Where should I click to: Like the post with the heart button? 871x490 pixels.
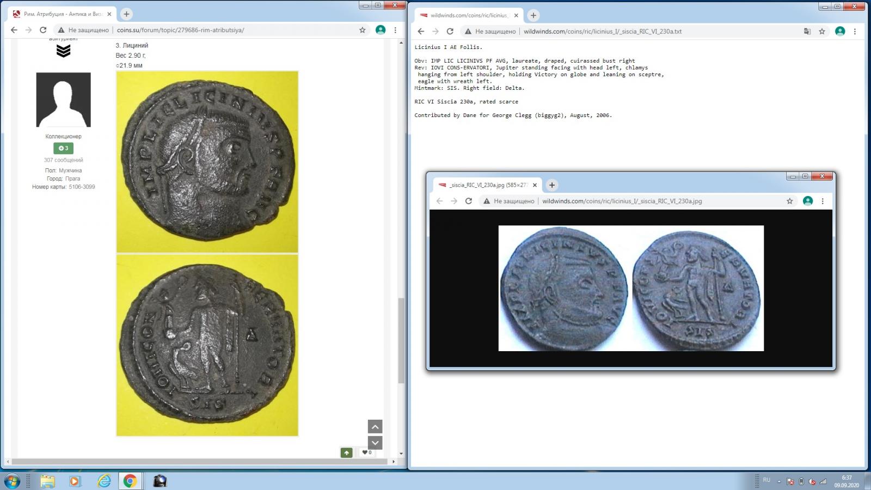pos(367,452)
